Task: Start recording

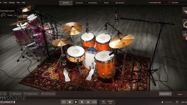Action: pyautogui.click(x=82, y=102)
